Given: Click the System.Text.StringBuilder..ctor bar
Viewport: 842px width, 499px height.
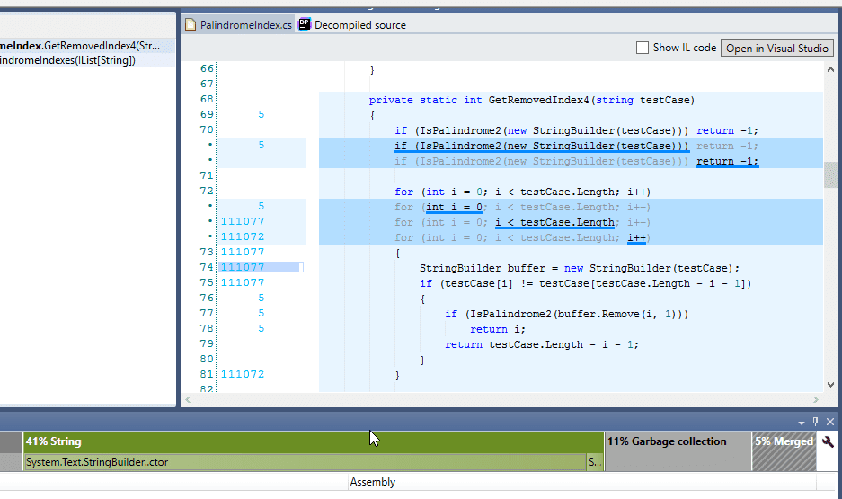Looking at the screenshot, I should (x=304, y=462).
